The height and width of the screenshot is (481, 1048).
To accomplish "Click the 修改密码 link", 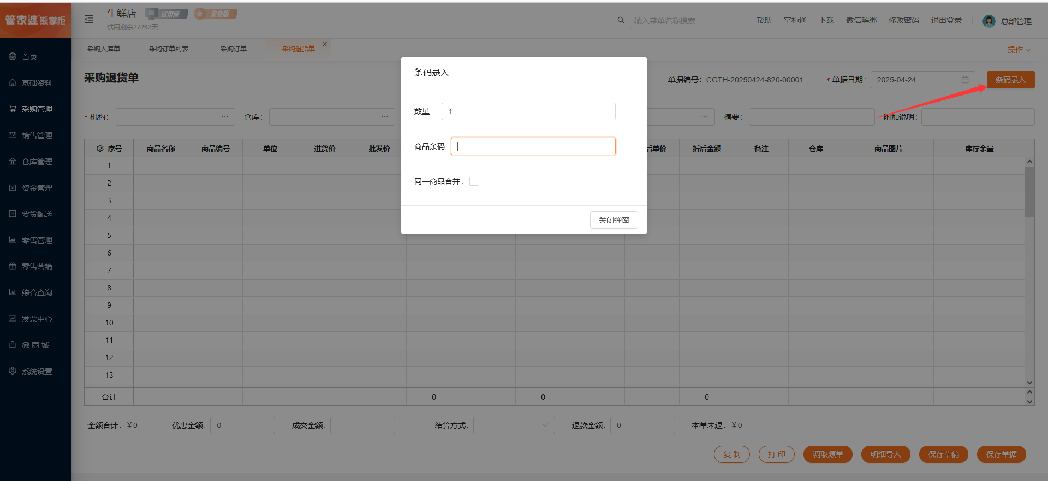I will (x=904, y=20).
